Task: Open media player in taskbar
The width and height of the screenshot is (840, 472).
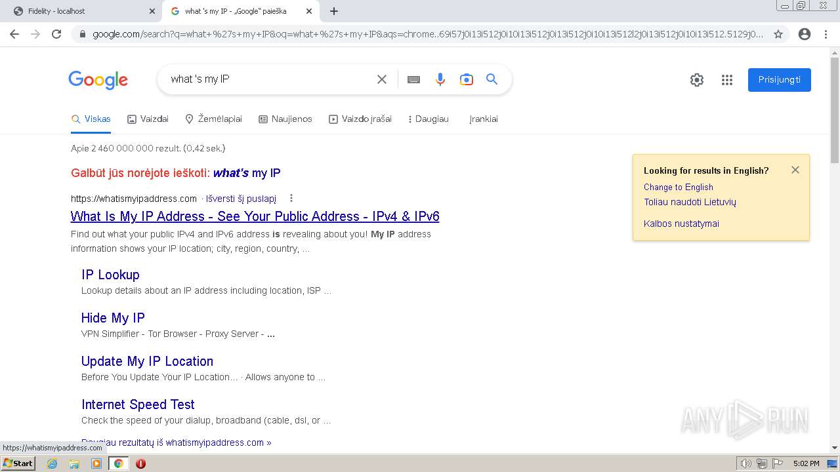Action: point(96,463)
